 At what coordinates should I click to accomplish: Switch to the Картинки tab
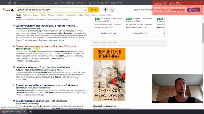[27, 15]
